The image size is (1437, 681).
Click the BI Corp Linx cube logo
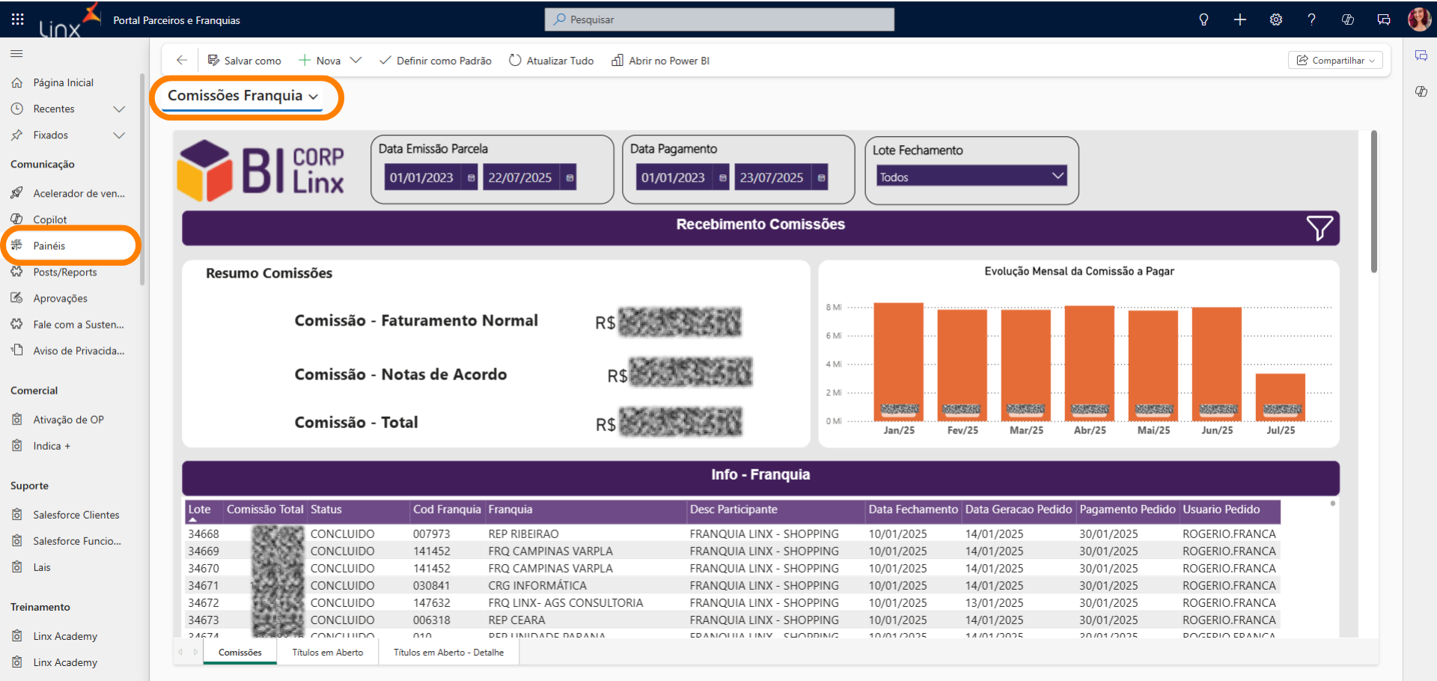coord(260,171)
